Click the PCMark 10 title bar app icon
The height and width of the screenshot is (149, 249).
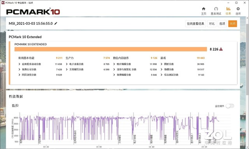pos(3,3)
